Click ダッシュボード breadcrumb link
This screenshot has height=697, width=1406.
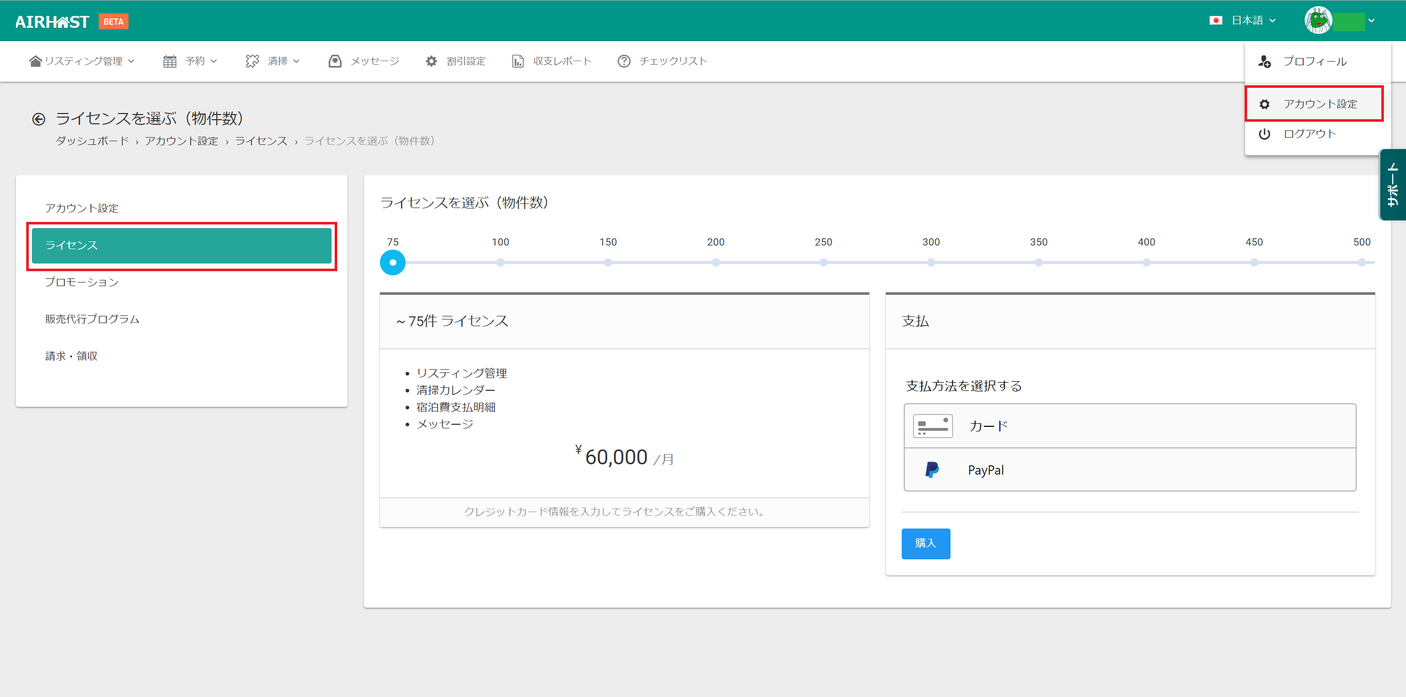[92, 141]
